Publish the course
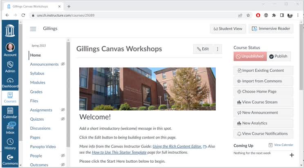Viewport: 304px width, 168px height. tap(279, 56)
